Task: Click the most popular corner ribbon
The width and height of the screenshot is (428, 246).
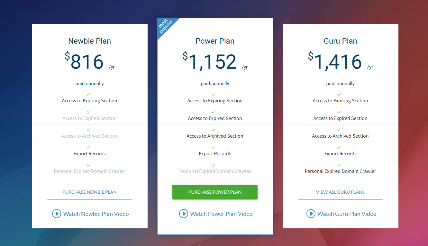Action: (x=166, y=26)
